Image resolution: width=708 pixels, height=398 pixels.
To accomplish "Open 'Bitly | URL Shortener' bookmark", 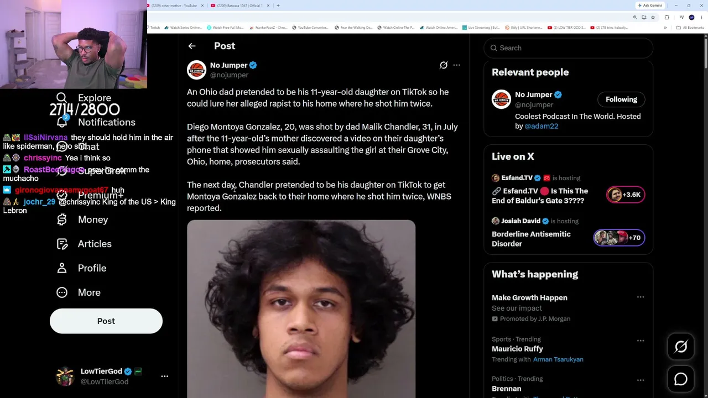I will click(525, 28).
